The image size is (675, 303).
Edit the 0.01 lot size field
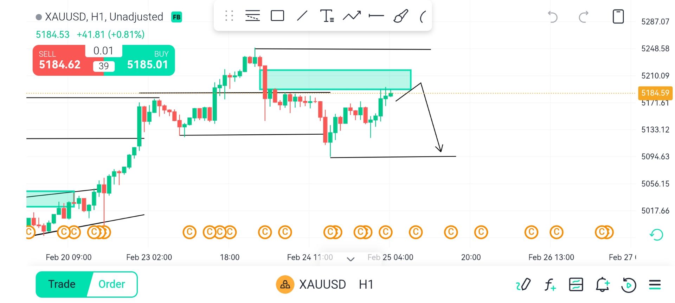pyautogui.click(x=103, y=51)
